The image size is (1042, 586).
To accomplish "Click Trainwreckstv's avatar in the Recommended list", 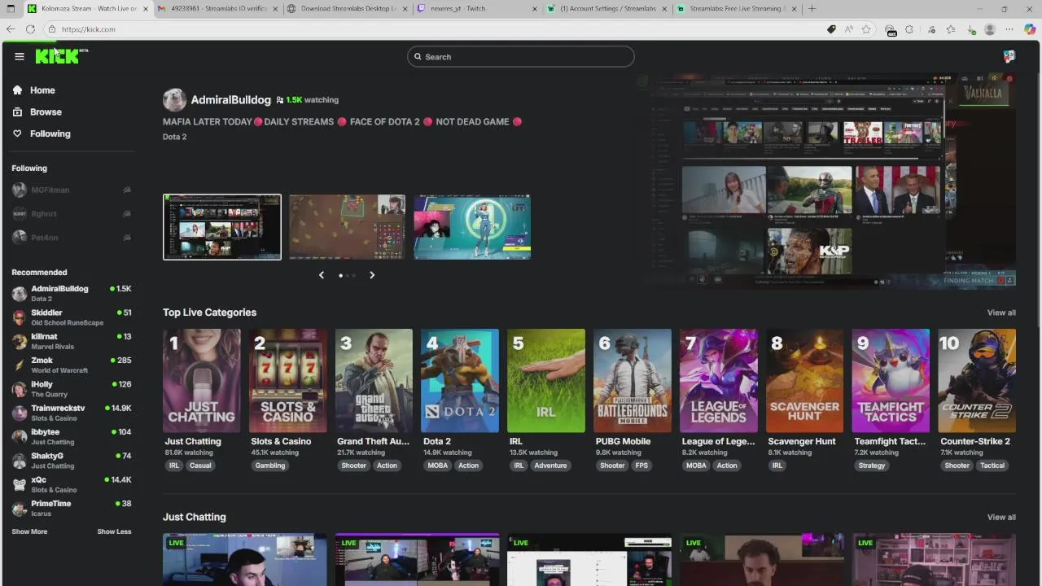I will [20, 413].
